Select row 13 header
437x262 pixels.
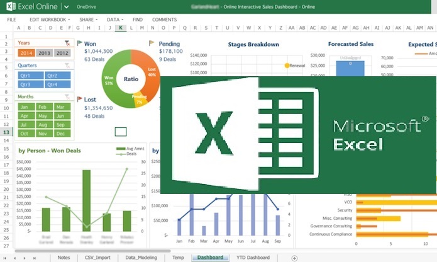point(6,132)
